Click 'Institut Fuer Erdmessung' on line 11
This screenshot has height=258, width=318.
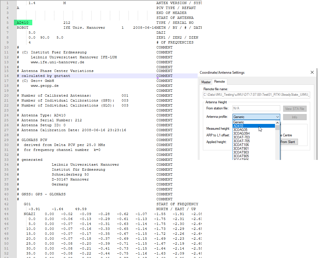pyautogui.click(x=59, y=52)
